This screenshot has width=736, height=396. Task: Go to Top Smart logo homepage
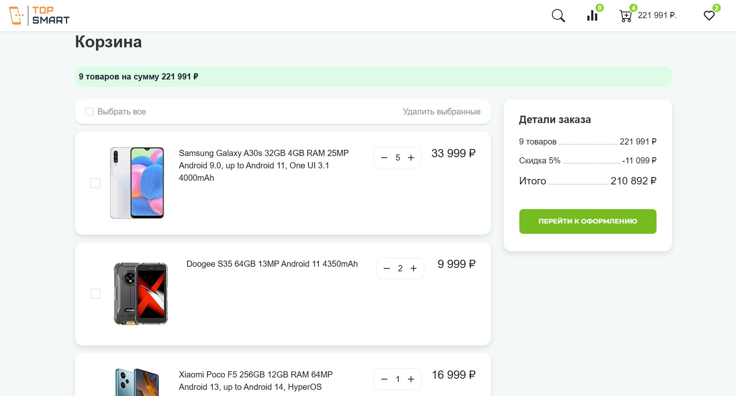click(40, 15)
